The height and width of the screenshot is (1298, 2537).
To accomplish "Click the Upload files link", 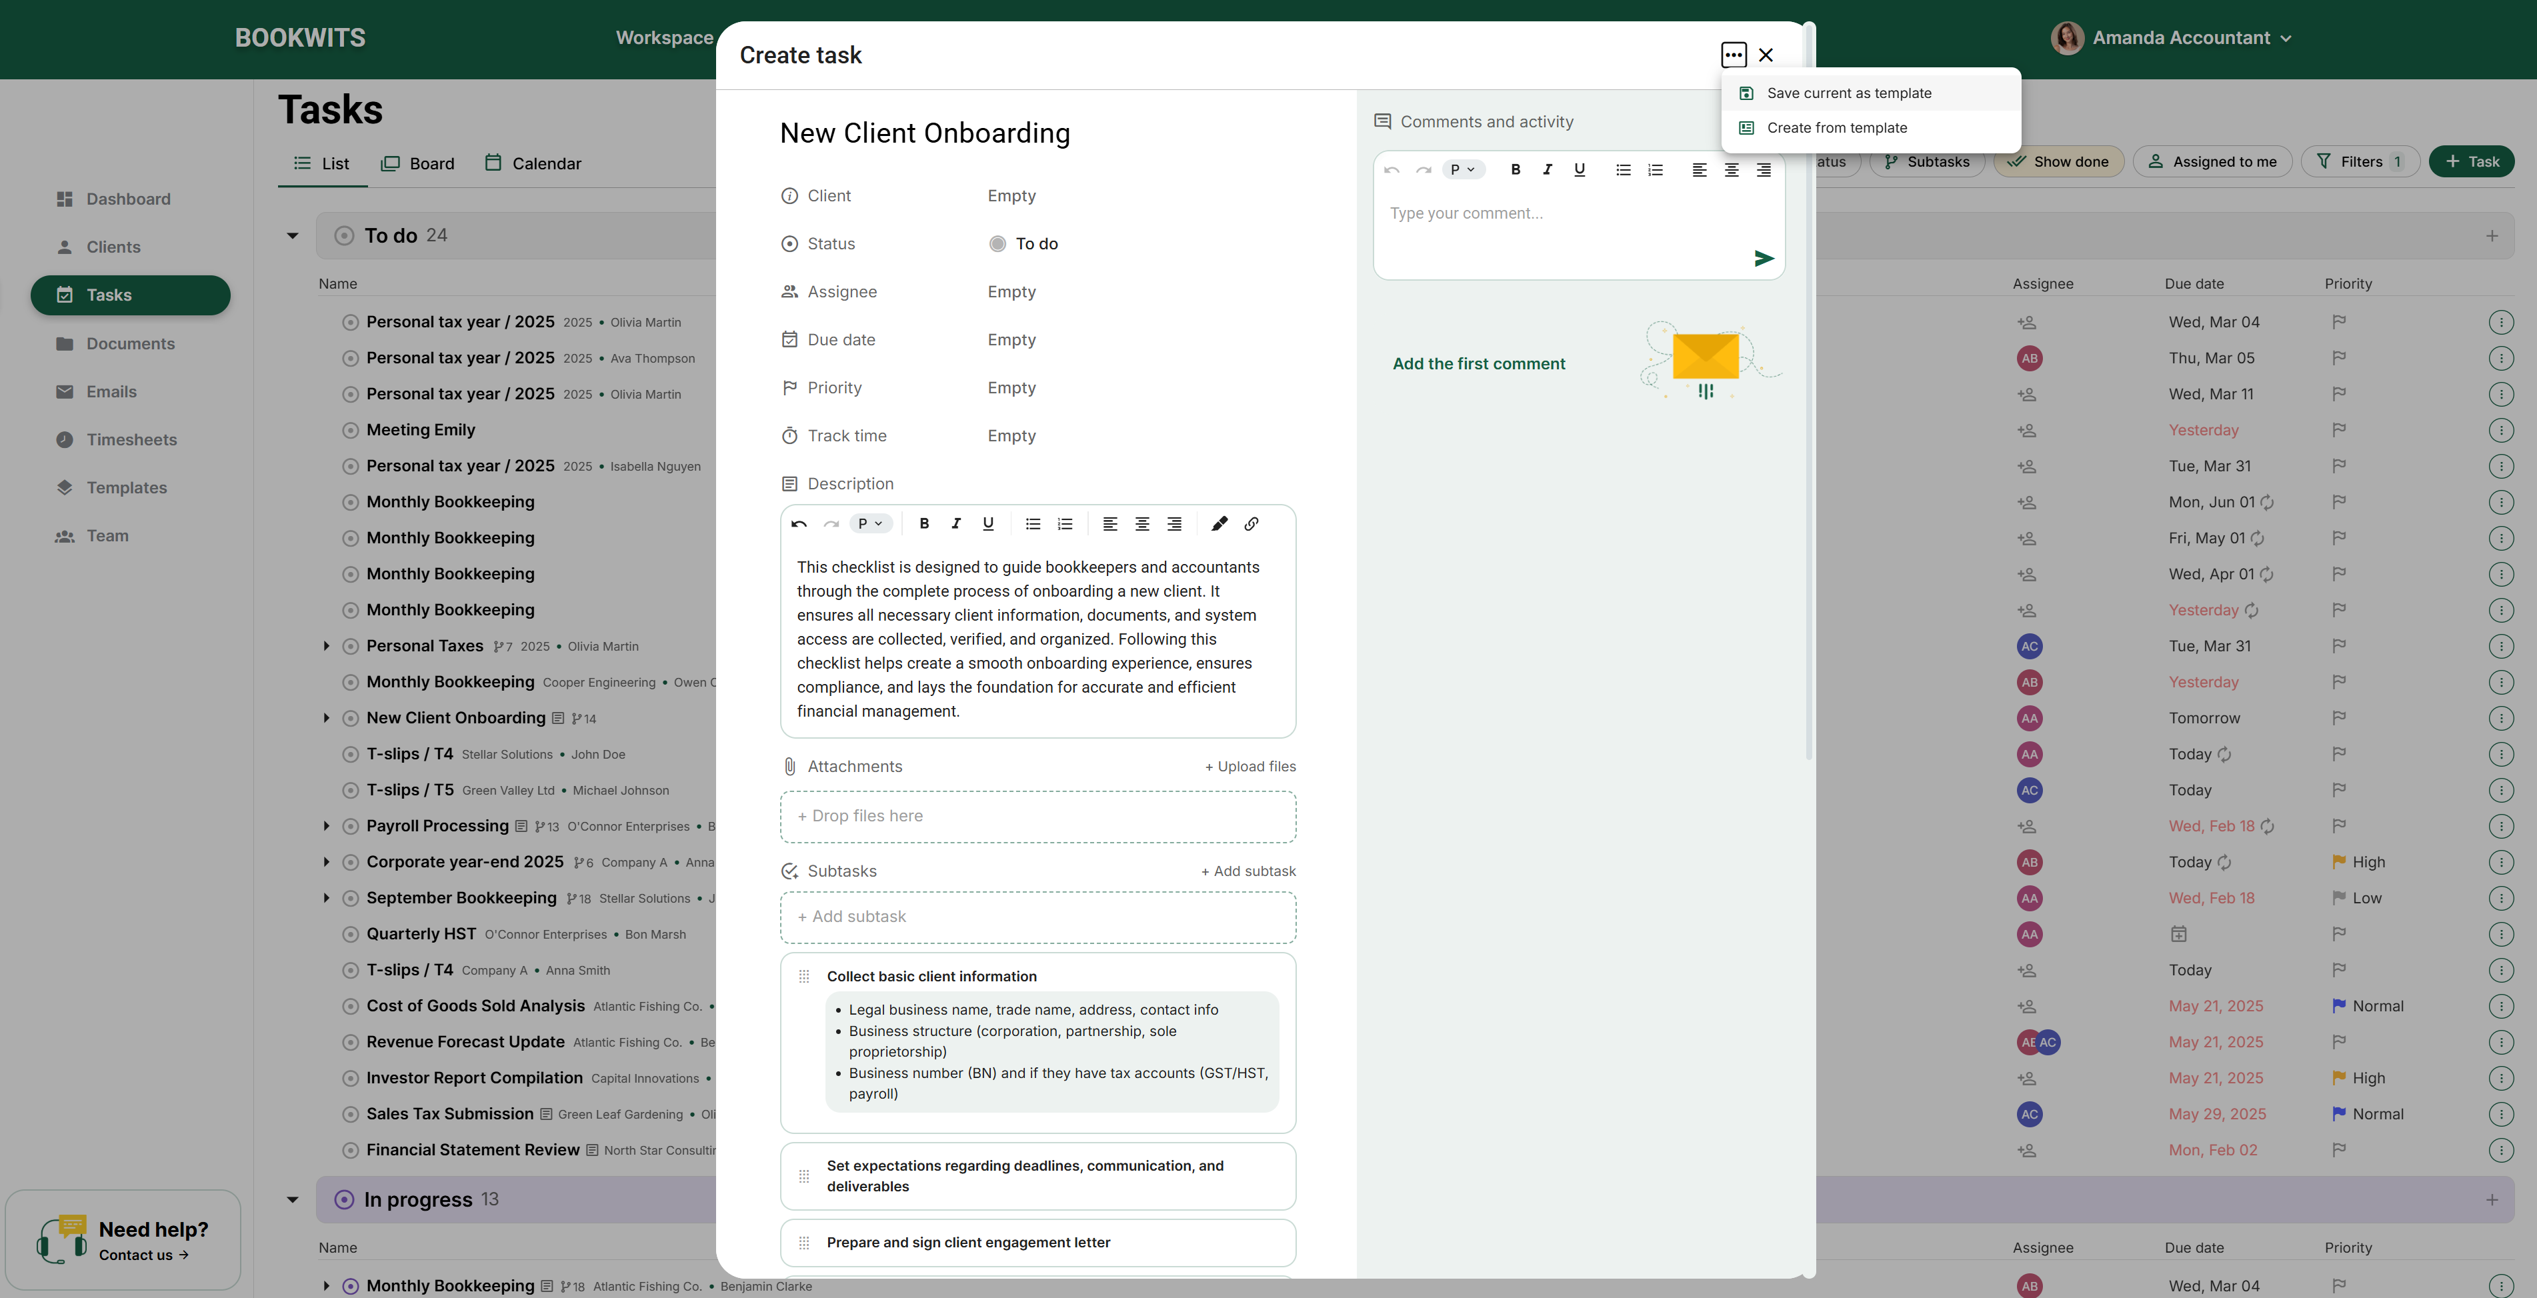I will (x=1249, y=766).
